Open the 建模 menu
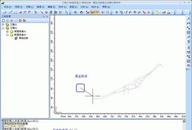 41,7
